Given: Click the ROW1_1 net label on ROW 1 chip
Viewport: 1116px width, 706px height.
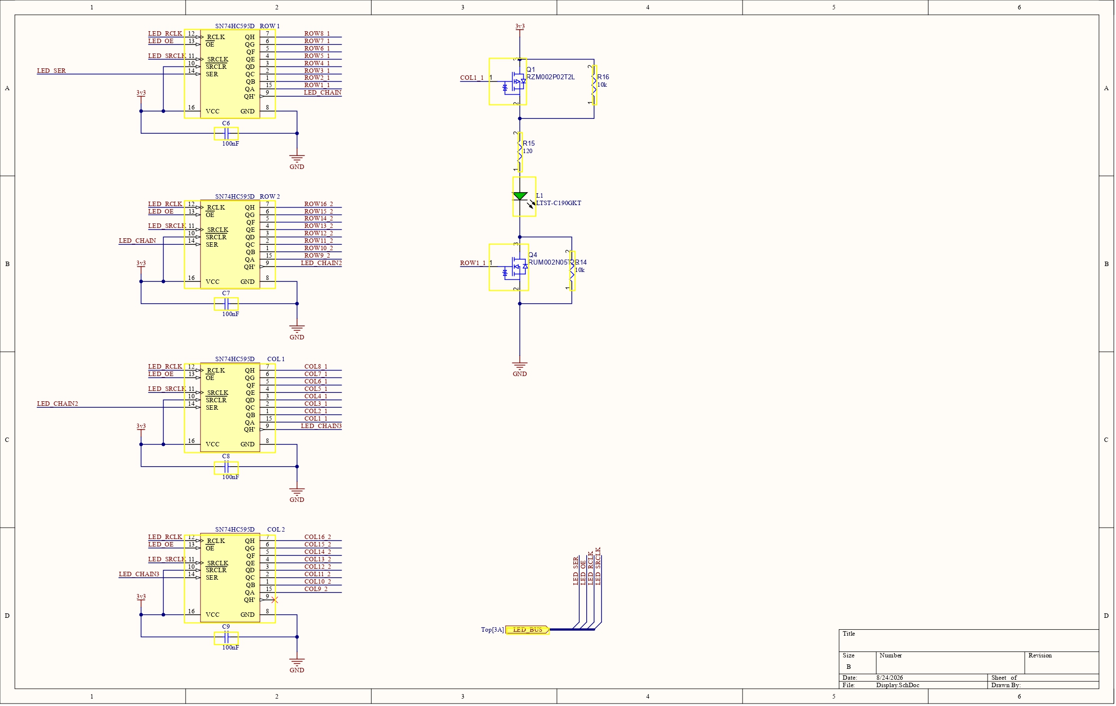Looking at the screenshot, I should pos(317,85).
